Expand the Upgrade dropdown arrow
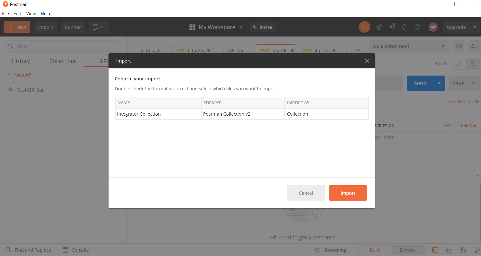Image resolution: width=481 pixels, height=256 pixels. click(475, 27)
